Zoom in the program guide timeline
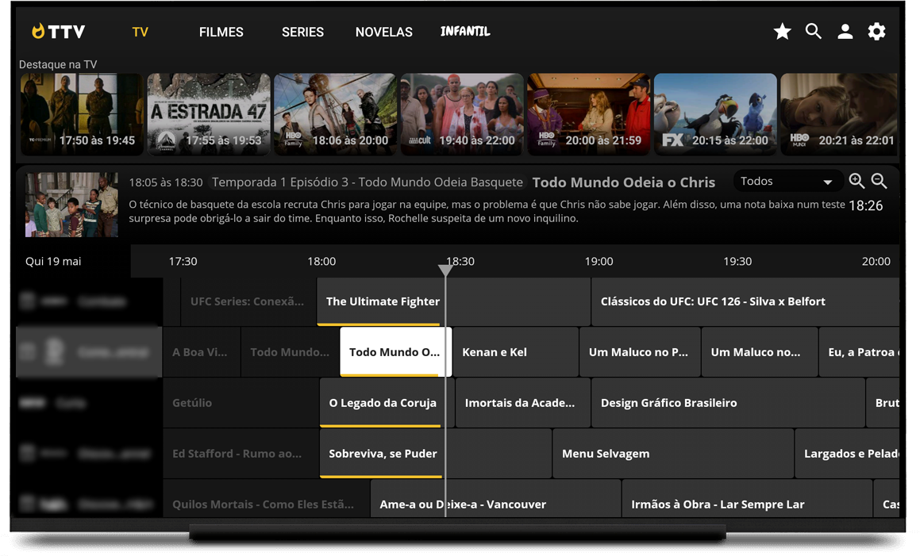Image resolution: width=920 pixels, height=556 pixels. click(856, 181)
